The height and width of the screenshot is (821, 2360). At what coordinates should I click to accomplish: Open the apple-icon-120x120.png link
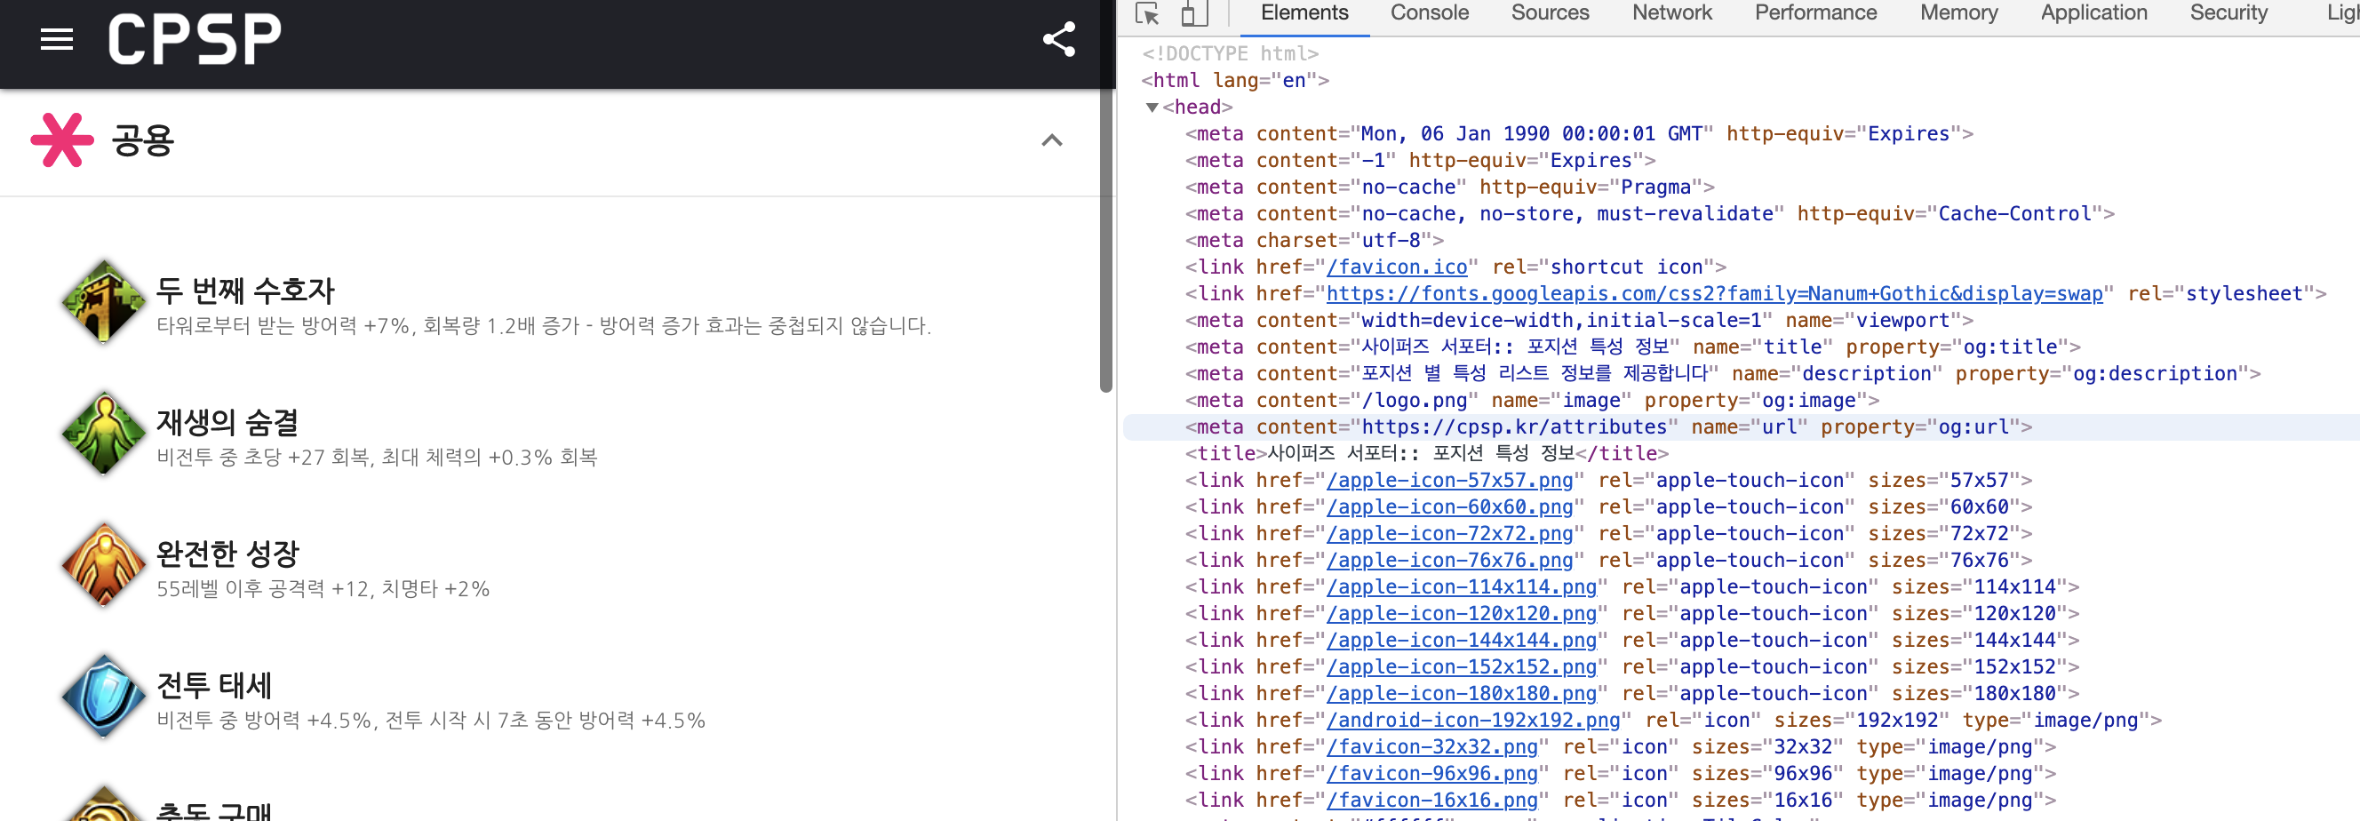[x=1463, y=614]
